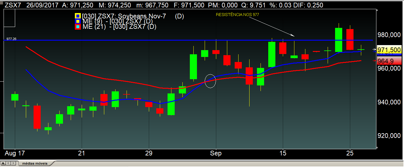Click the ME (21) legend color box
The image size is (404, 167).
click(78, 27)
